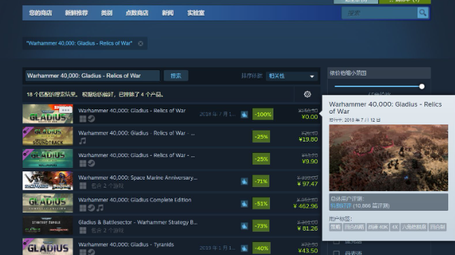Open 类别 menu
The width and height of the screenshot is (455, 255).
[x=107, y=13]
